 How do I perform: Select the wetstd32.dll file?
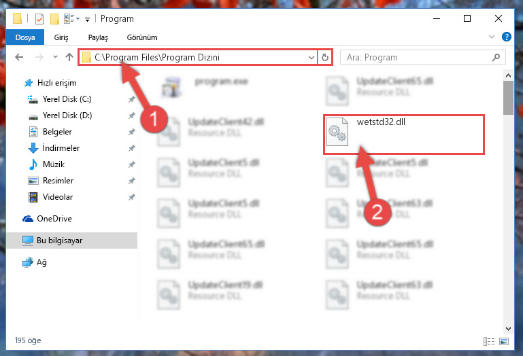coord(403,135)
